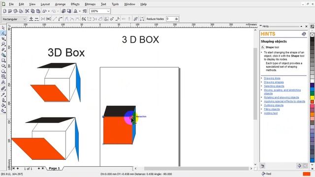Click the white swatch in the color palette
315x177 pixels.
312,81
